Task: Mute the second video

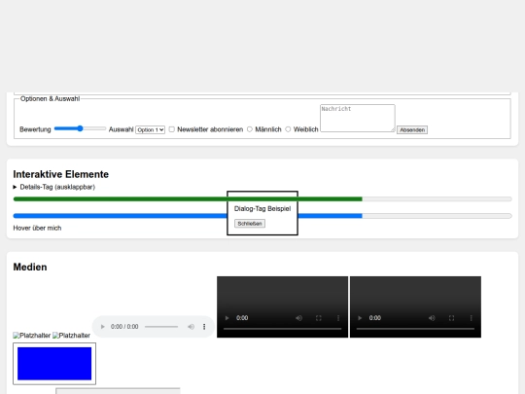Action: pyautogui.click(x=432, y=318)
